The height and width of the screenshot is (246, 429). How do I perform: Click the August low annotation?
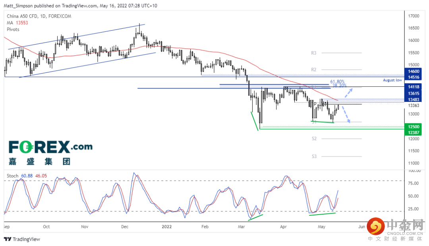[392, 80]
